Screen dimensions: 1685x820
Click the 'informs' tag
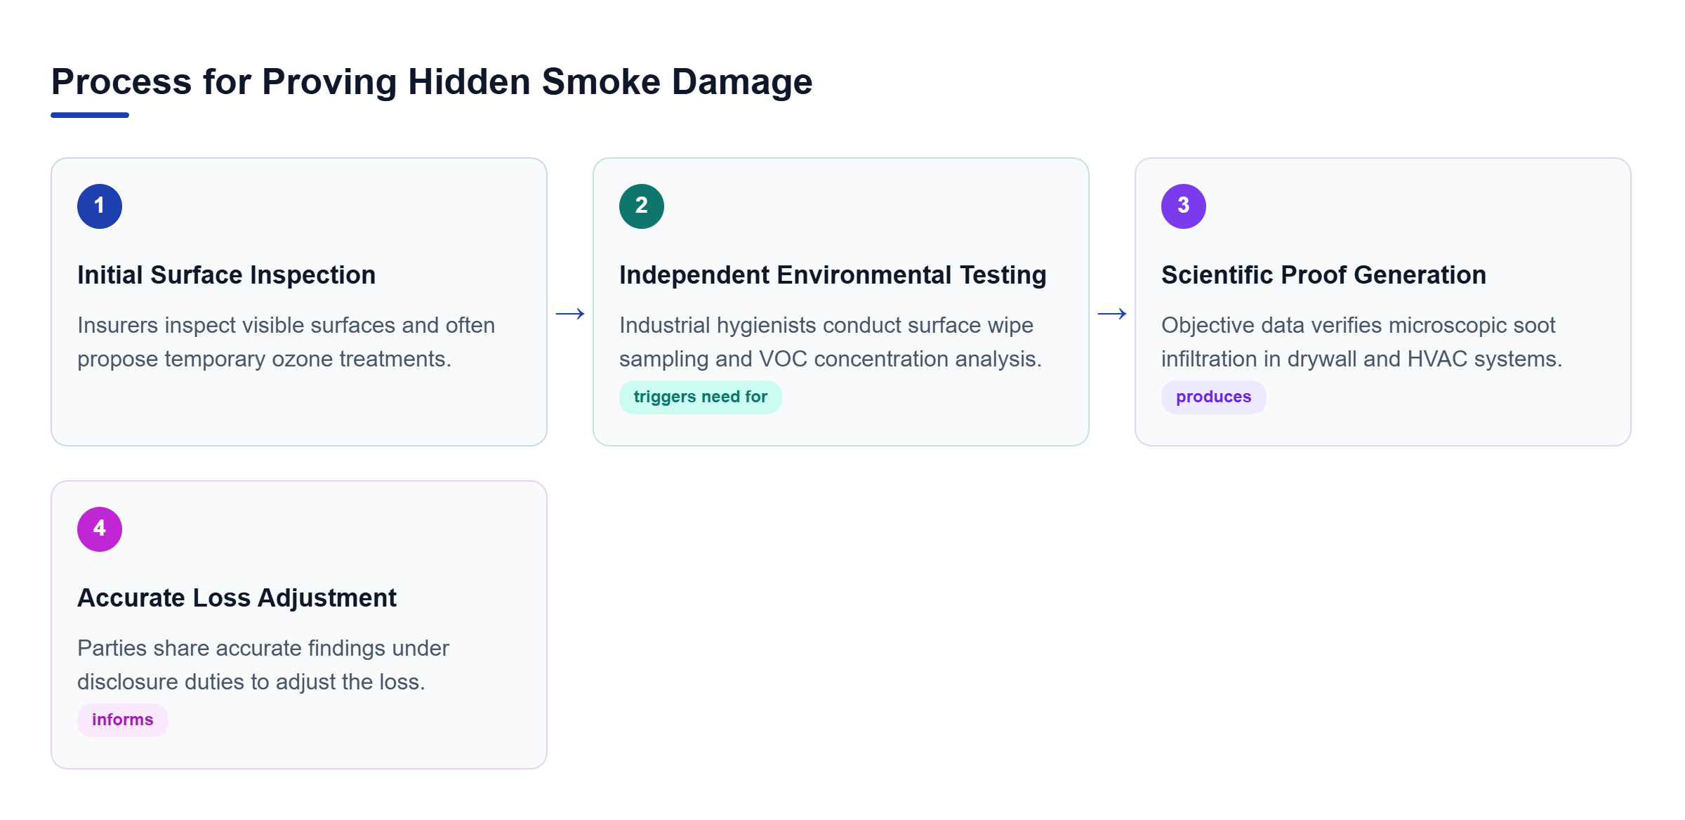click(123, 720)
